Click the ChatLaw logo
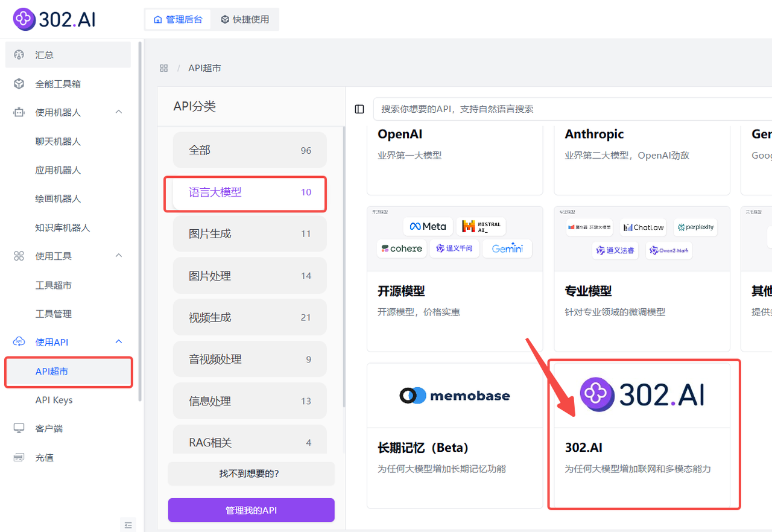772x532 pixels. click(x=643, y=227)
